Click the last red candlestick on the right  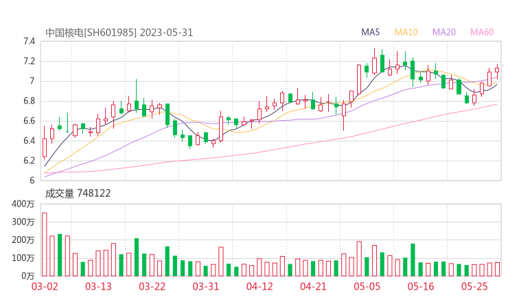[x=497, y=71]
